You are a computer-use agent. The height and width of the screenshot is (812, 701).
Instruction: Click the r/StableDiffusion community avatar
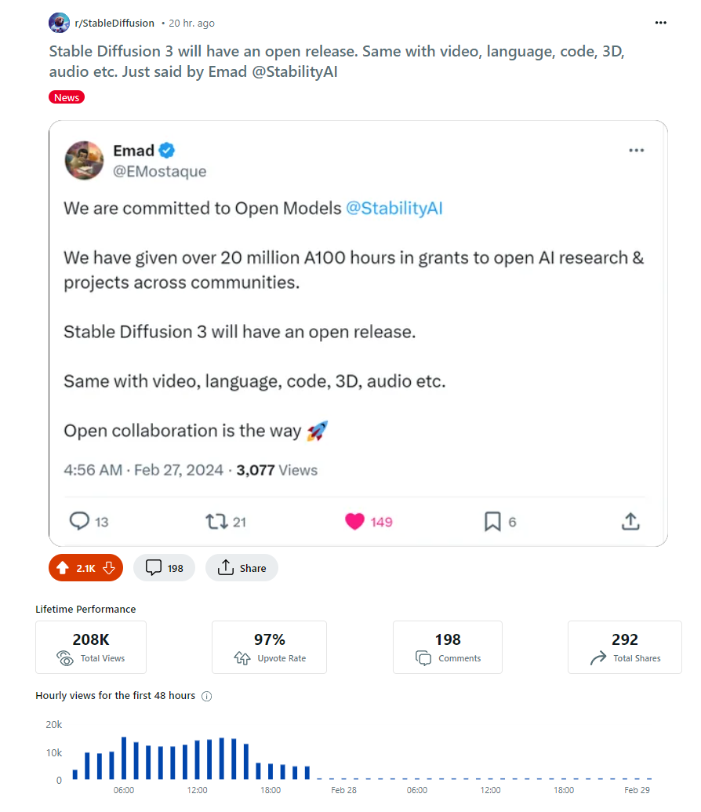pos(59,23)
